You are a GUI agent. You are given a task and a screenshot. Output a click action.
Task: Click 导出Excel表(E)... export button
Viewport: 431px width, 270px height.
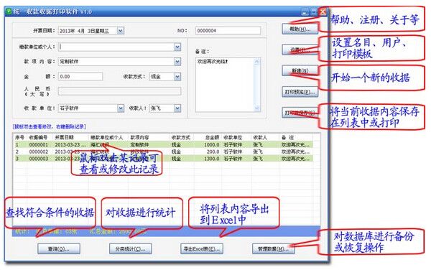202,249
